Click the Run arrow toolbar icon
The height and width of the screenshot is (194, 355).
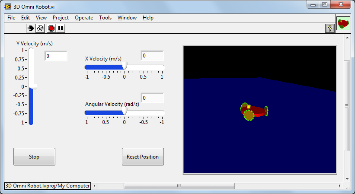[x=31, y=28]
